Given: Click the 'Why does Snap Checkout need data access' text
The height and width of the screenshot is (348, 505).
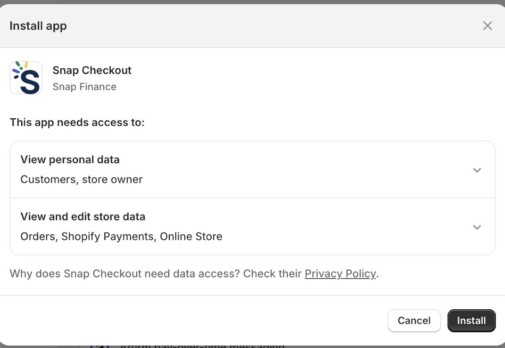Looking at the screenshot, I should pyautogui.click(x=155, y=274).
